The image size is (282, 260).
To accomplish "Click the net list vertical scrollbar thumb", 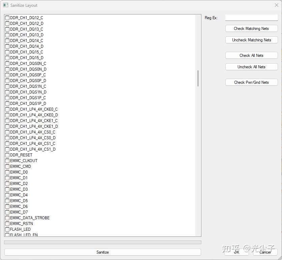I will [198, 78].
